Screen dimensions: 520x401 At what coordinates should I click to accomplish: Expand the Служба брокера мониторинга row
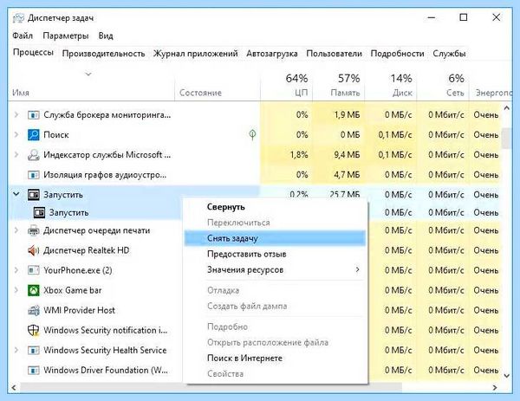point(16,114)
